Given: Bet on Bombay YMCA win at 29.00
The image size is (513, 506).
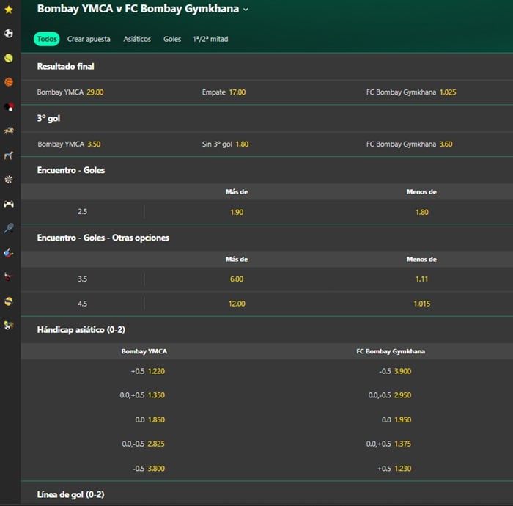Looking at the screenshot, I should tap(95, 92).
